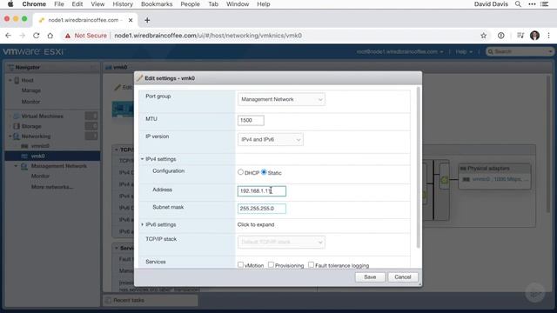Viewport: 557px width, 313px height.
Task: Select vmk0 in the Navigator tree
Action: point(52,156)
